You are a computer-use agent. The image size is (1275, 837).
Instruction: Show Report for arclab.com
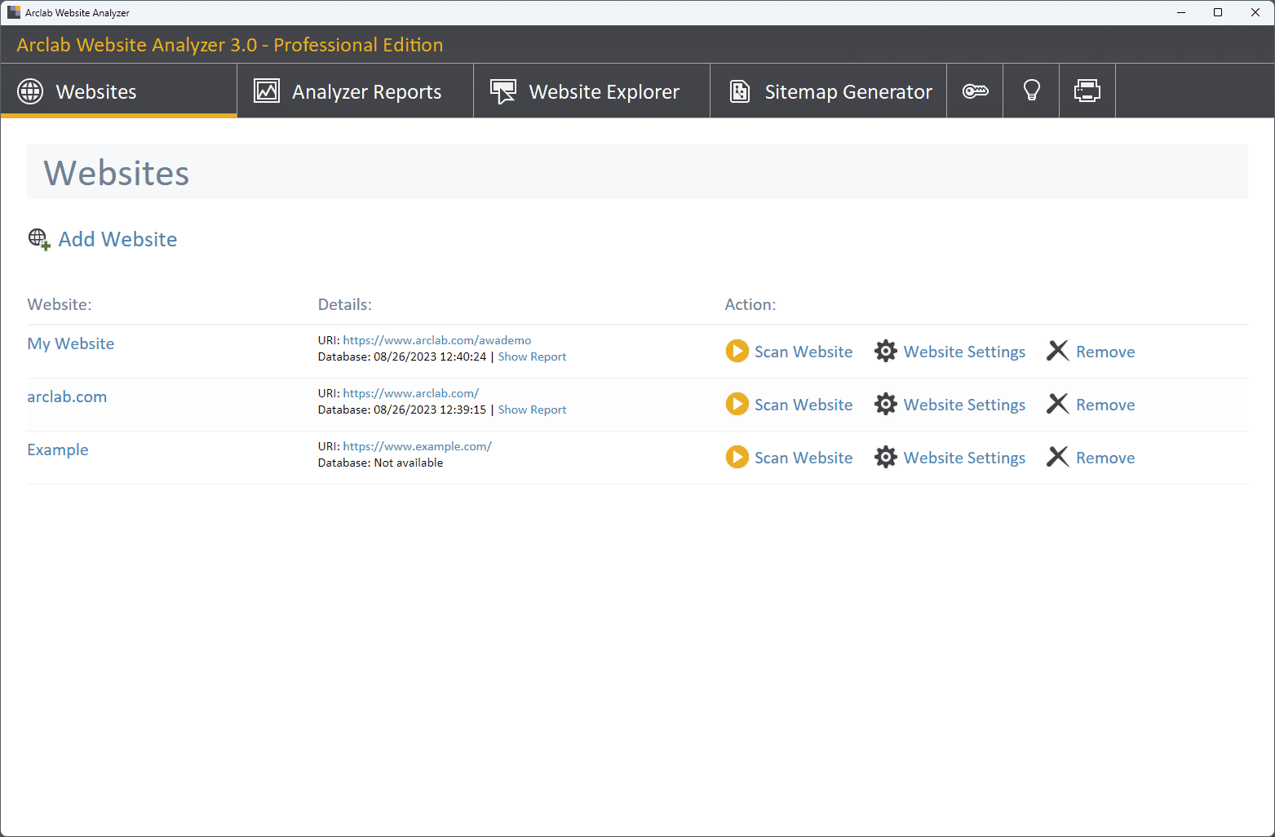click(x=532, y=410)
